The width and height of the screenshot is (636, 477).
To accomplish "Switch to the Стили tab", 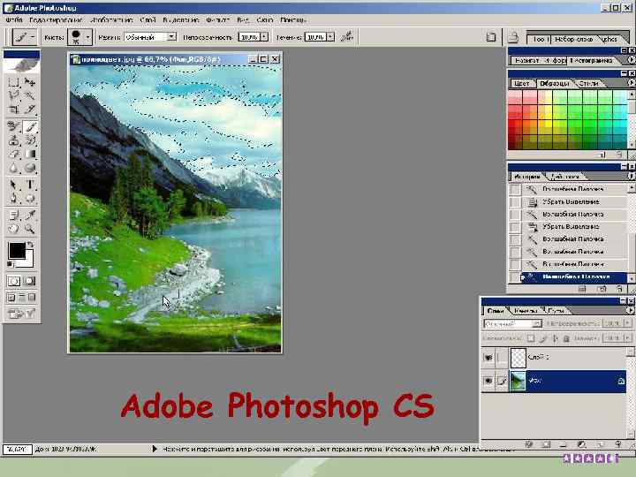I will pos(588,83).
